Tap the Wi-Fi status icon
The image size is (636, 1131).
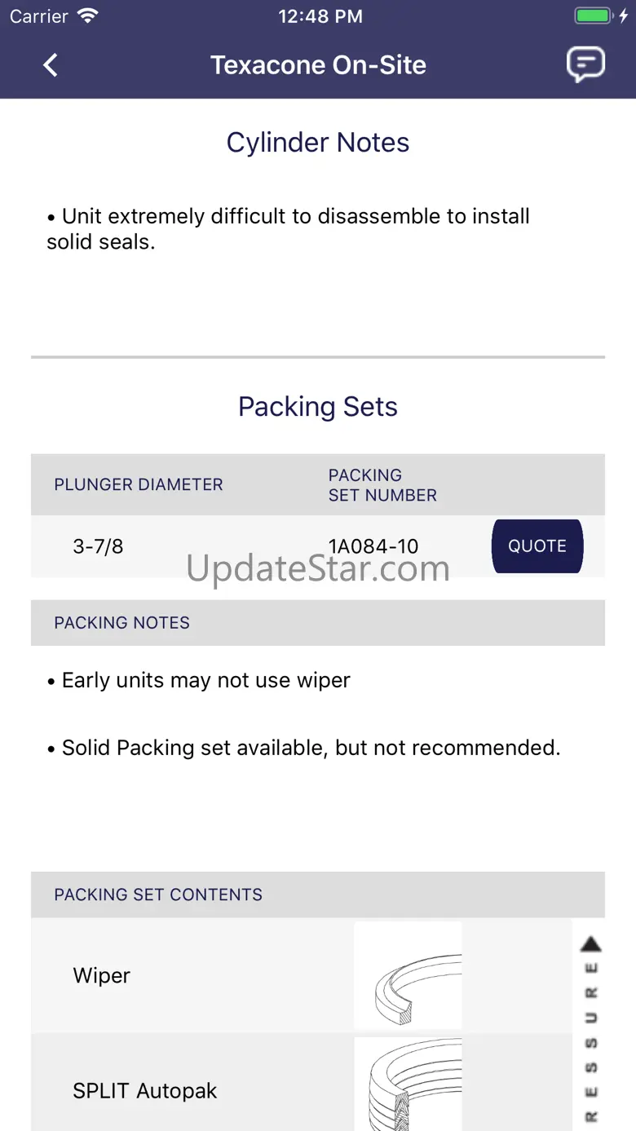point(87,16)
